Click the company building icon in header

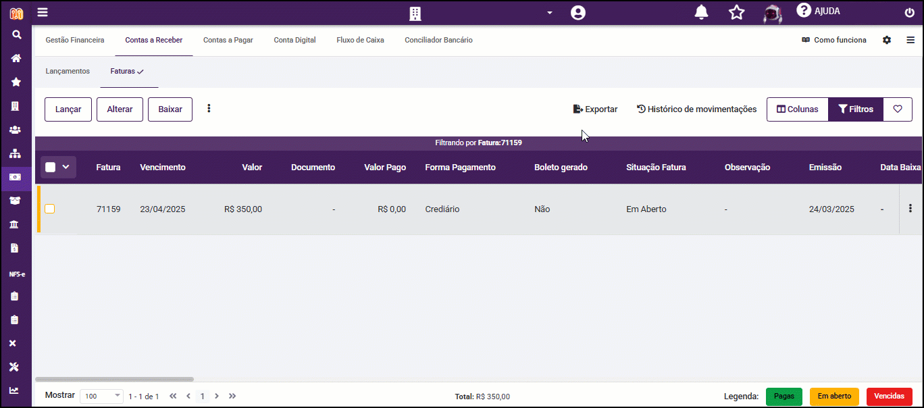pos(415,13)
